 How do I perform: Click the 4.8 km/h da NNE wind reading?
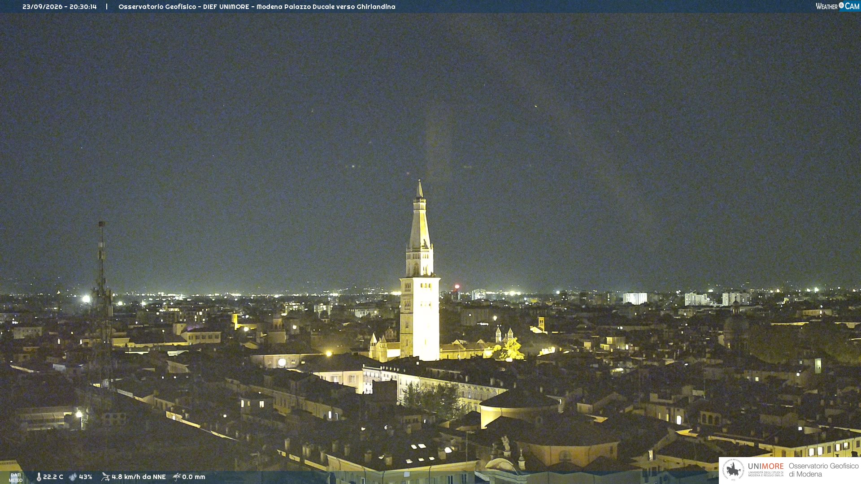(x=139, y=477)
